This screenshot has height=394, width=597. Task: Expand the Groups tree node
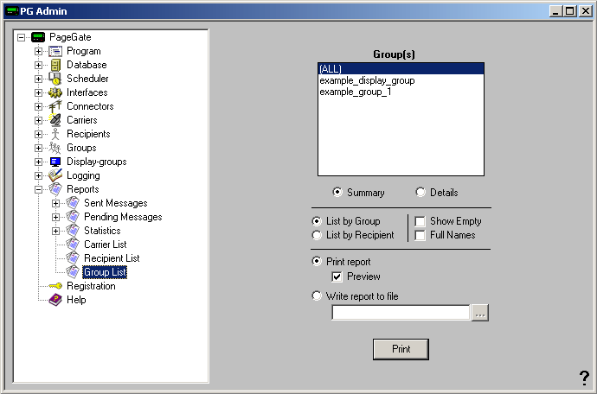38,148
